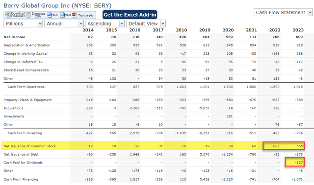Click the Download Financials Excel icon
314x185 pixels.
point(7,15)
